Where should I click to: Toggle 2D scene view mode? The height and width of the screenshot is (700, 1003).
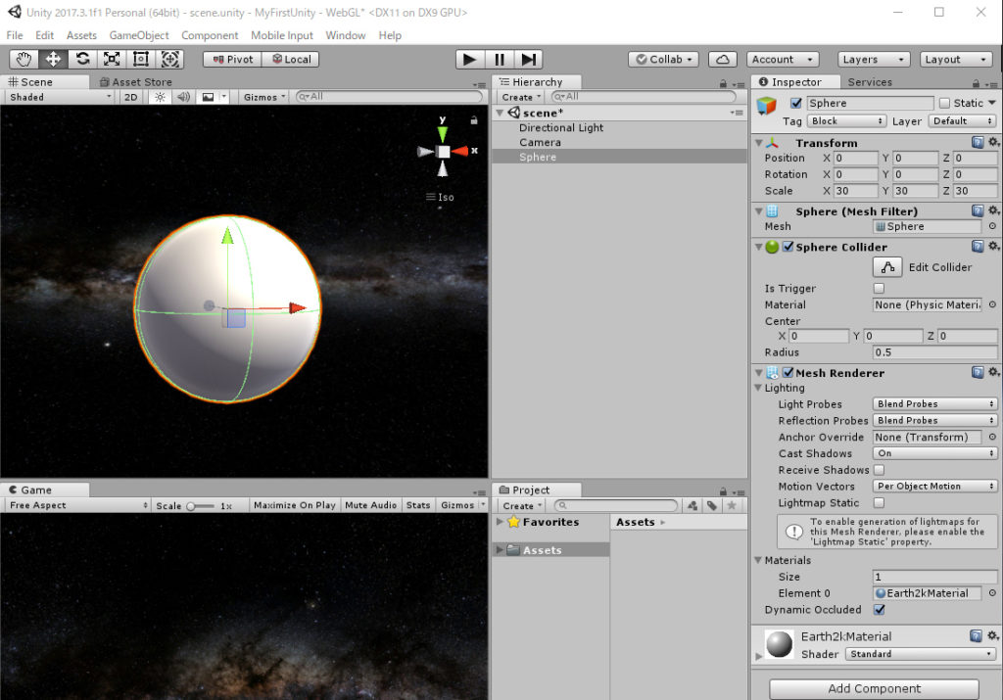coord(130,97)
